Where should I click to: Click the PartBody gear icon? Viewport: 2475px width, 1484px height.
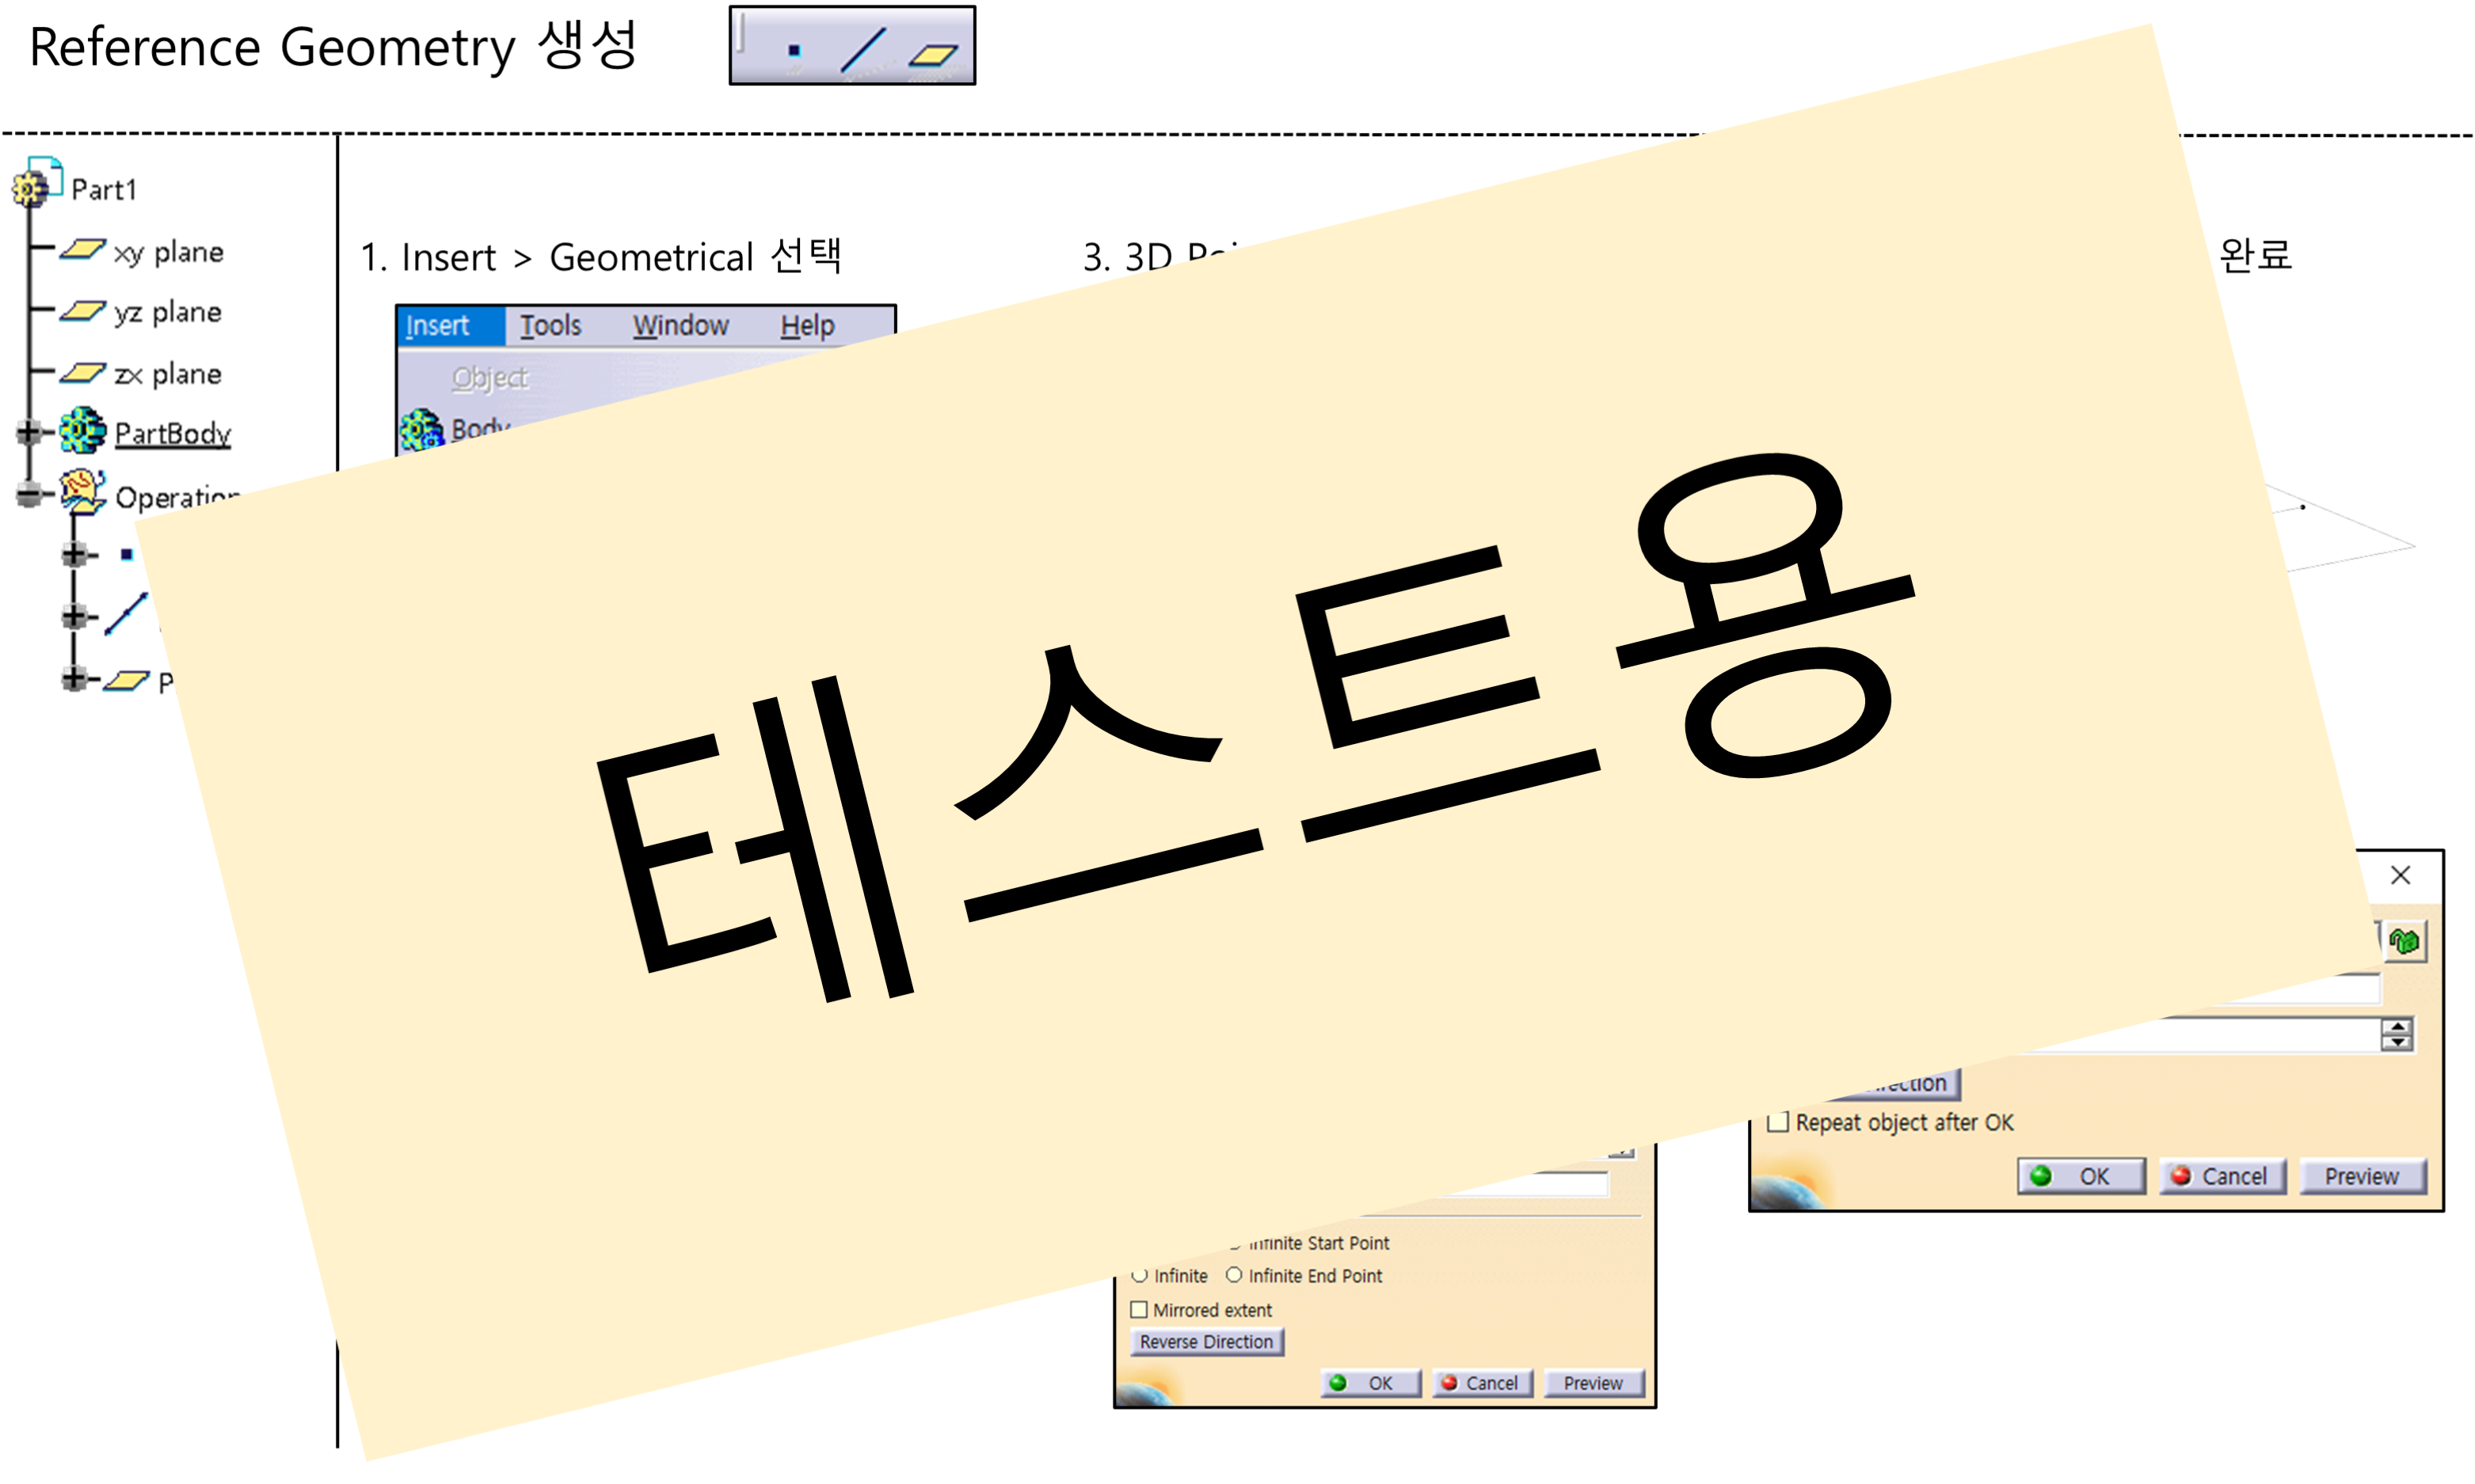click(x=82, y=431)
